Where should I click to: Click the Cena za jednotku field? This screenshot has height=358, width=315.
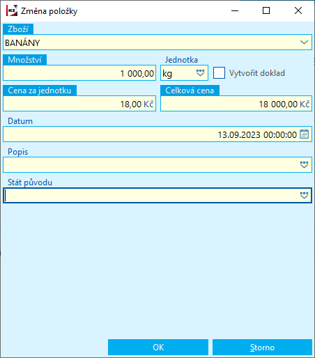79,104
